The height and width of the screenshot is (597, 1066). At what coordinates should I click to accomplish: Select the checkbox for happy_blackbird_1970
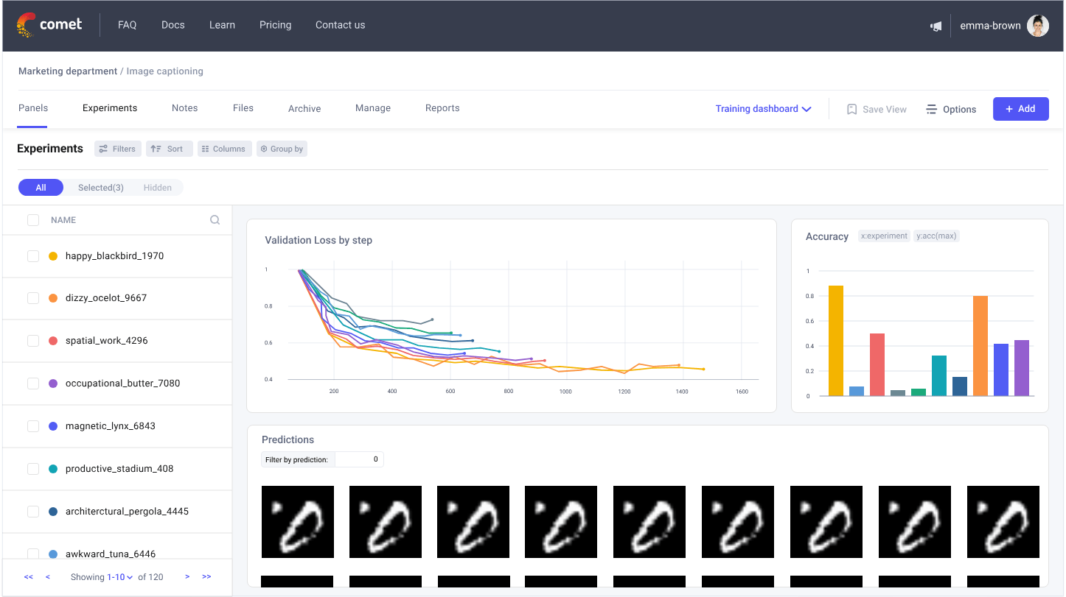tap(32, 255)
